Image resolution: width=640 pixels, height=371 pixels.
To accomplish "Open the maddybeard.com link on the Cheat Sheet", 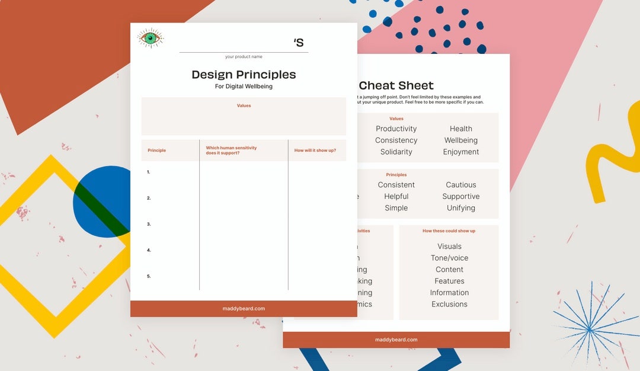I will tap(396, 340).
